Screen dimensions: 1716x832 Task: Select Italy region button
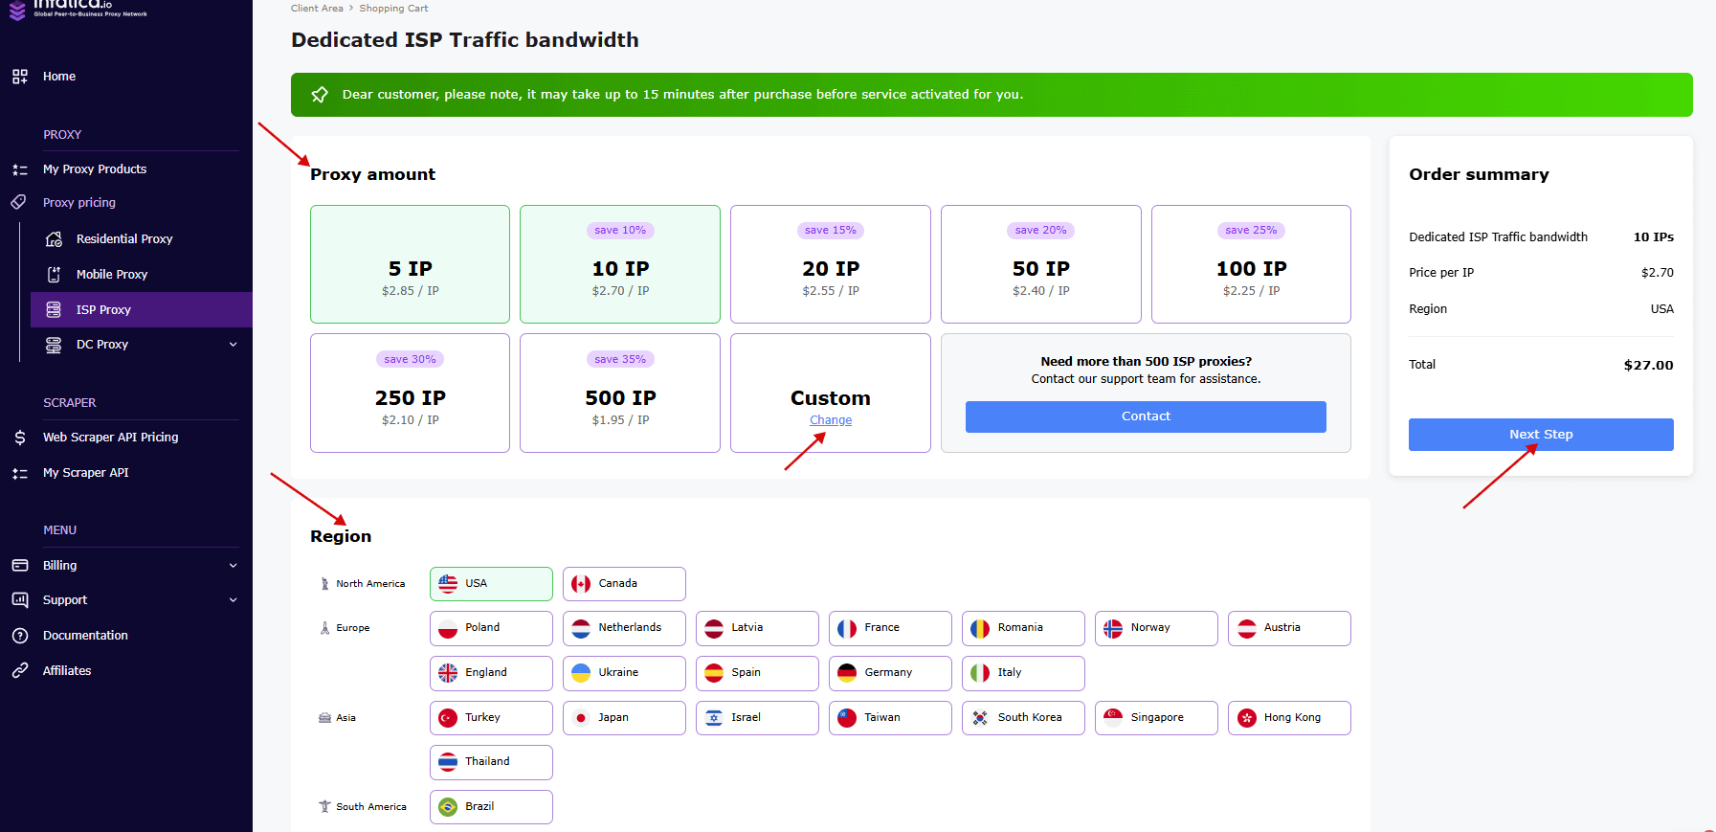1023,673
